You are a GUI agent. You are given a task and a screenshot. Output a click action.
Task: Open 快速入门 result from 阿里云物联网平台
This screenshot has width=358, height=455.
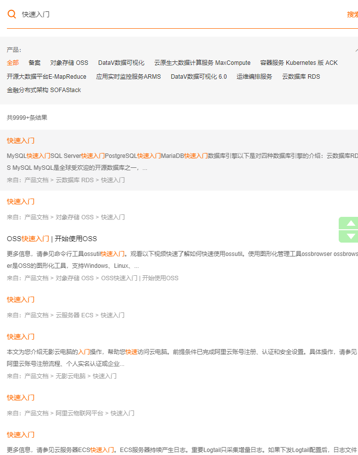pyautogui.click(x=21, y=398)
